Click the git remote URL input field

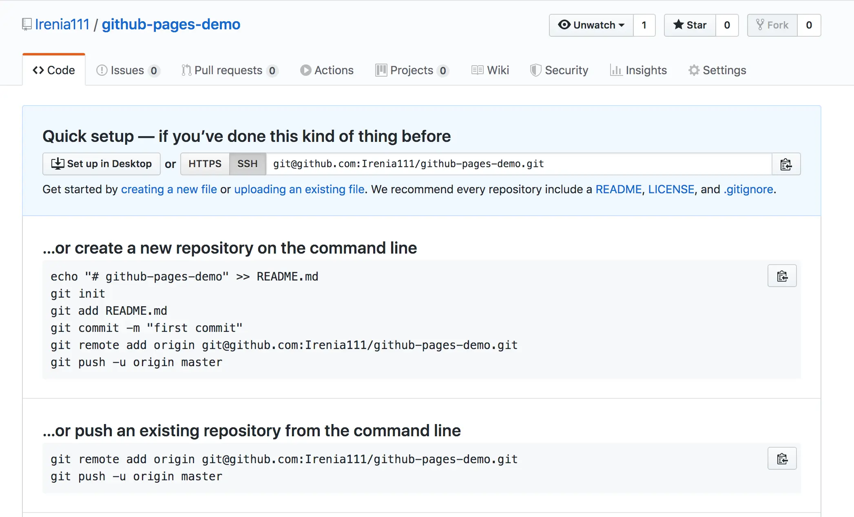point(518,164)
